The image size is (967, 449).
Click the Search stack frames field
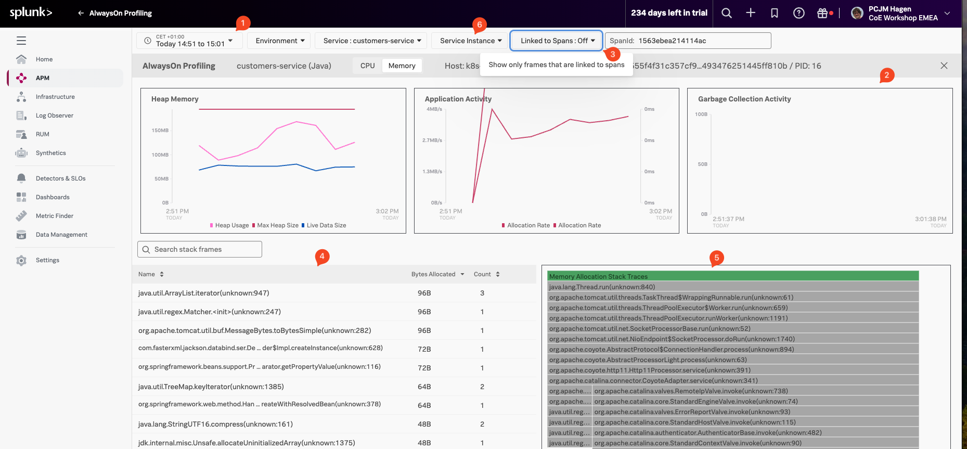click(200, 249)
